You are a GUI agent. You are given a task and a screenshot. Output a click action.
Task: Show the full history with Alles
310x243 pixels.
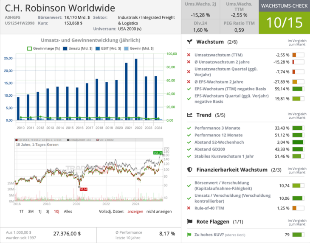tap(68, 211)
